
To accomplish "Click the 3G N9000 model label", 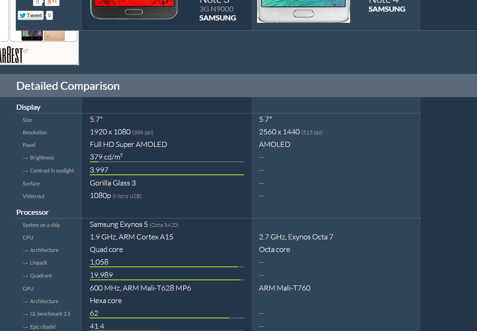I will (216, 9).
